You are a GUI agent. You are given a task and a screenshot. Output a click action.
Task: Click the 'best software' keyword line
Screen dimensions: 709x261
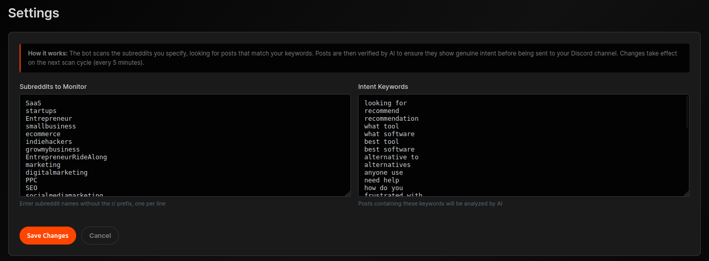[389, 149]
